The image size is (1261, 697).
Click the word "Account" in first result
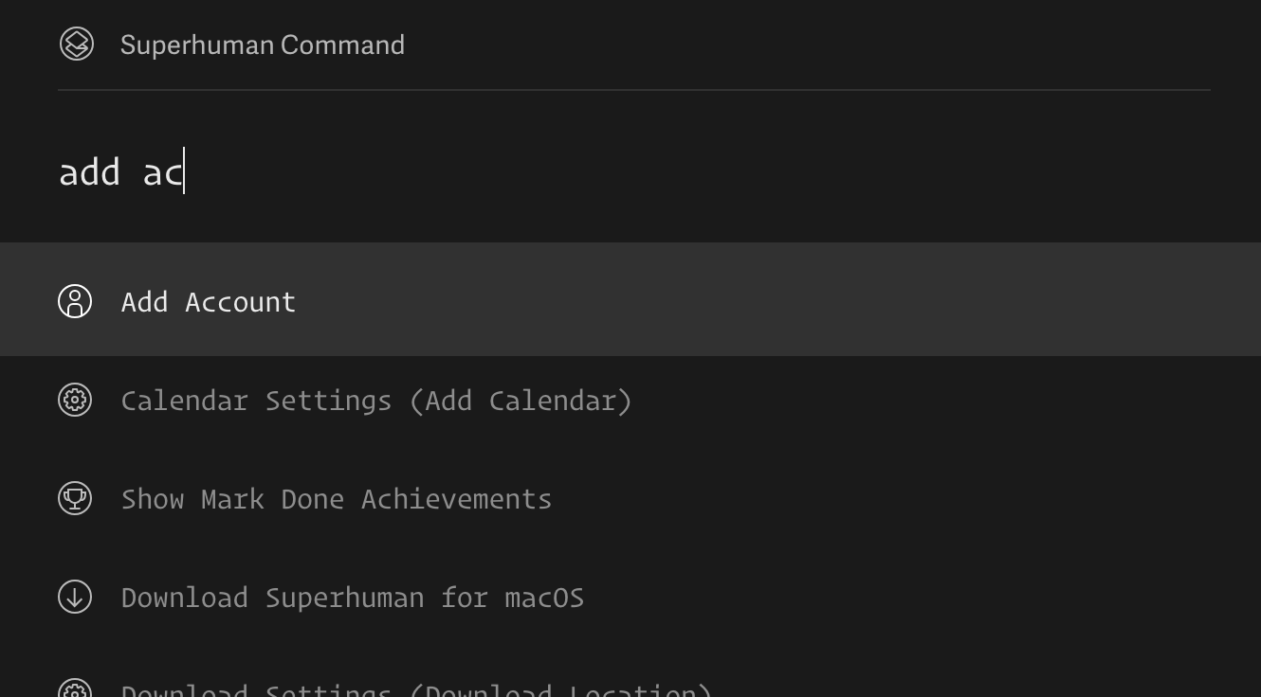click(241, 302)
